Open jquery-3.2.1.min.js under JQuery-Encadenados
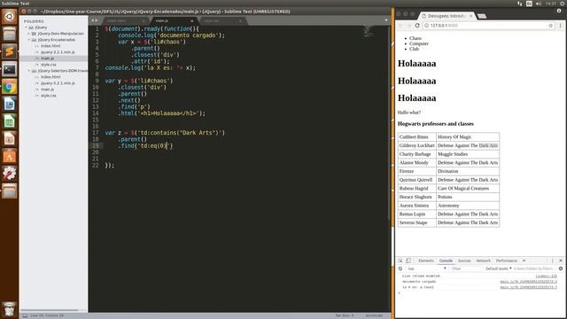This screenshot has height=319, width=567. click(58, 52)
